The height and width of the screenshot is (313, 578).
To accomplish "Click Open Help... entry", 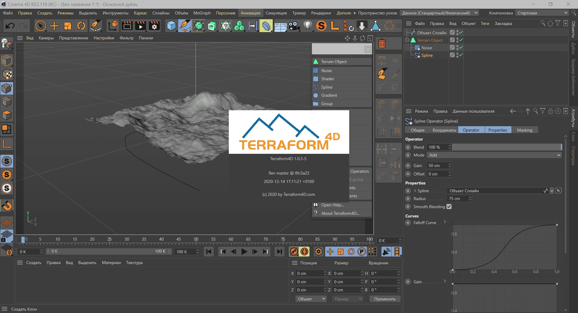I will pyautogui.click(x=342, y=205).
